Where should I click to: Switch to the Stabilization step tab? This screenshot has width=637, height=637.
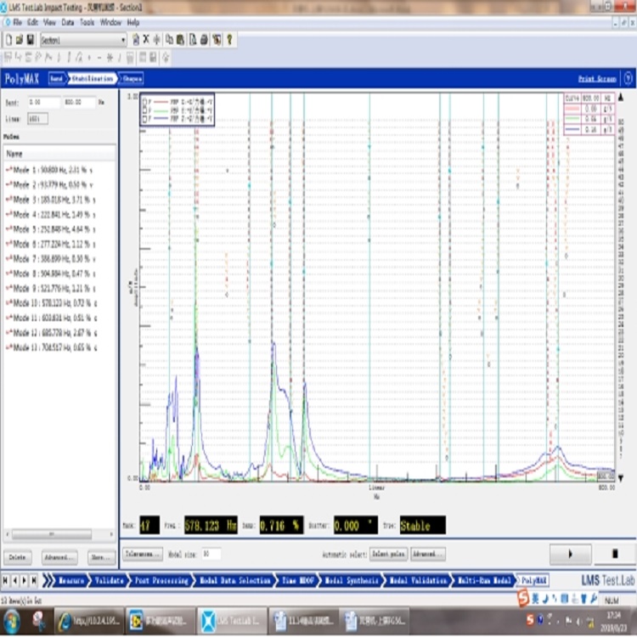(93, 78)
